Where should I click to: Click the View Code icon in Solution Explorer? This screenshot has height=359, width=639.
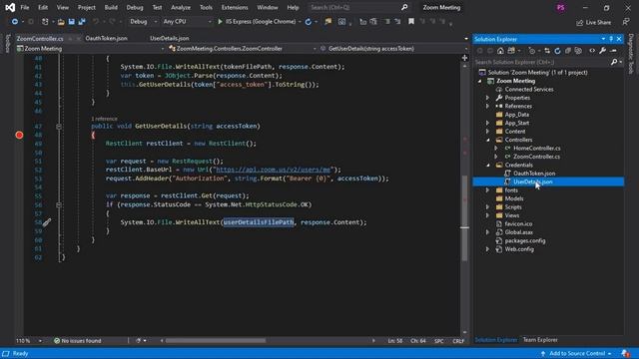point(592,51)
